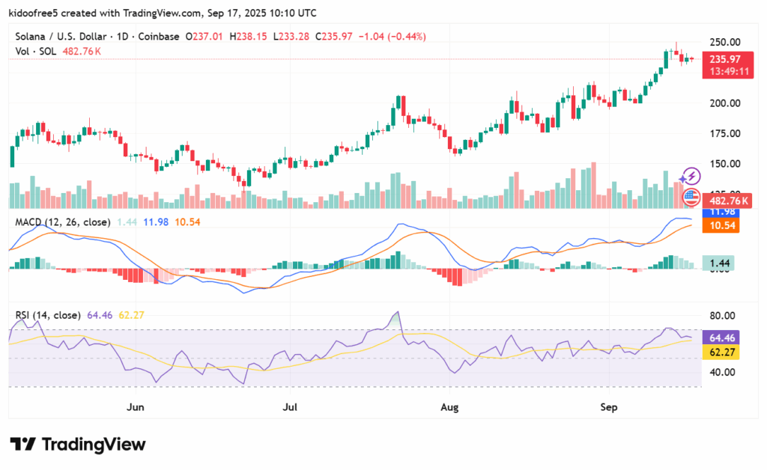Viewport: 767px width, 470px height.
Task: Click the US flag economic events icon
Action: [691, 198]
